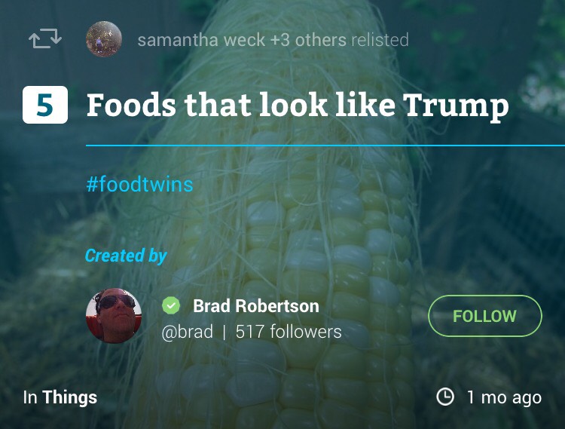View samantha weck +3 others relisters

click(x=242, y=40)
